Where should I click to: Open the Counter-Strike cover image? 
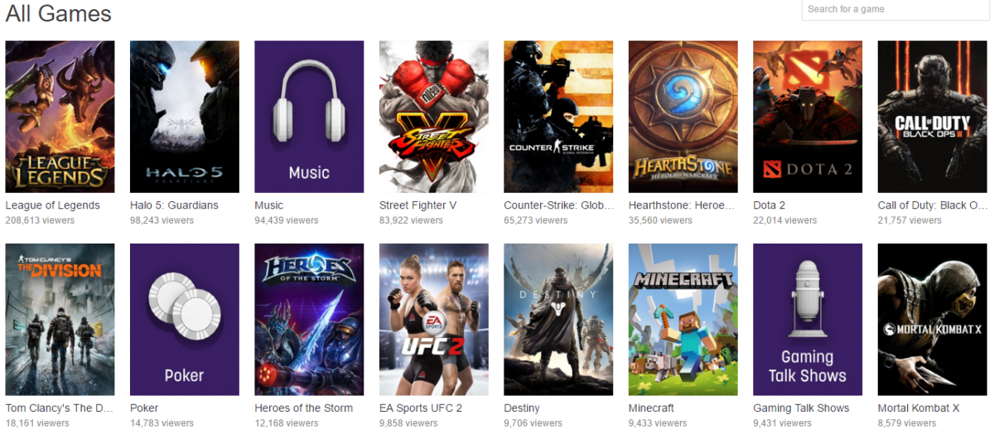[x=558, y=117]
